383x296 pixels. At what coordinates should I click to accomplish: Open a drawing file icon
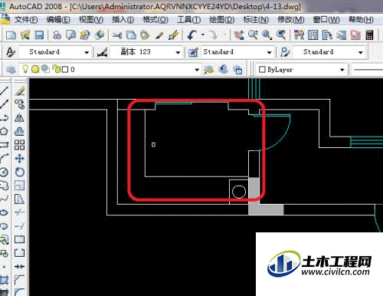25,35
